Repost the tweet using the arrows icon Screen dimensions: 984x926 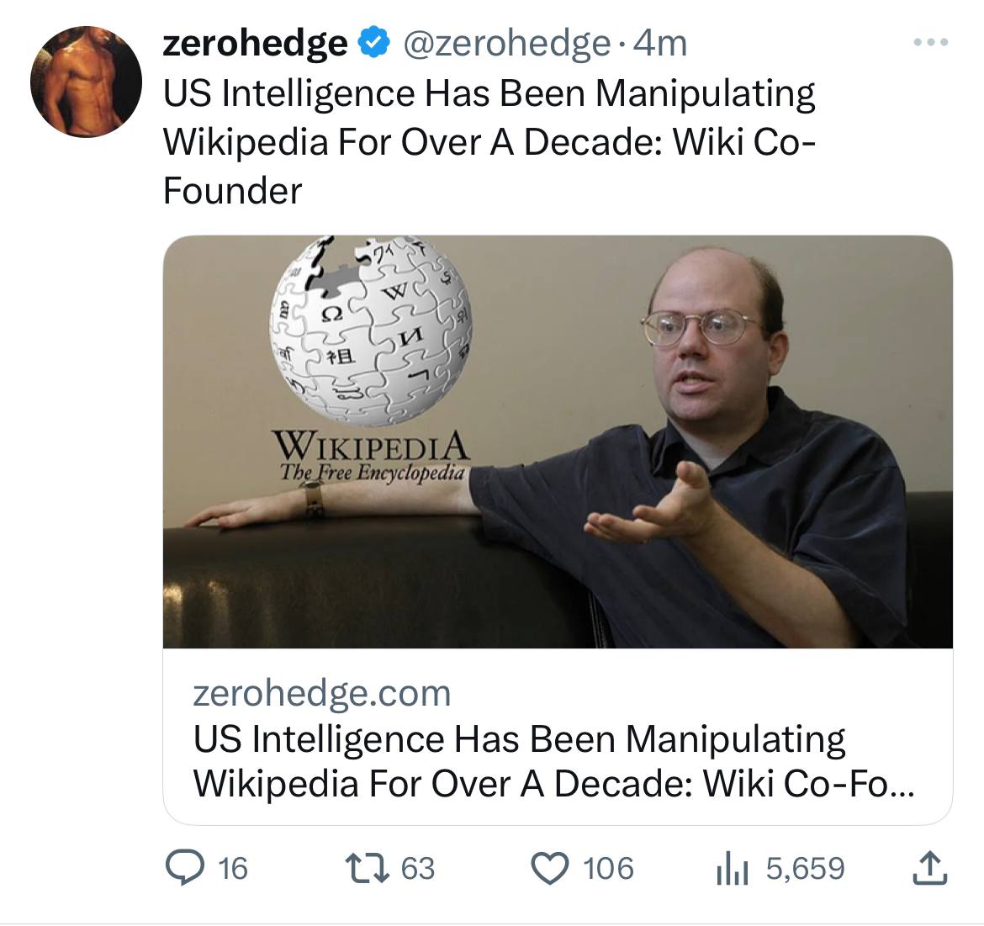368,868
